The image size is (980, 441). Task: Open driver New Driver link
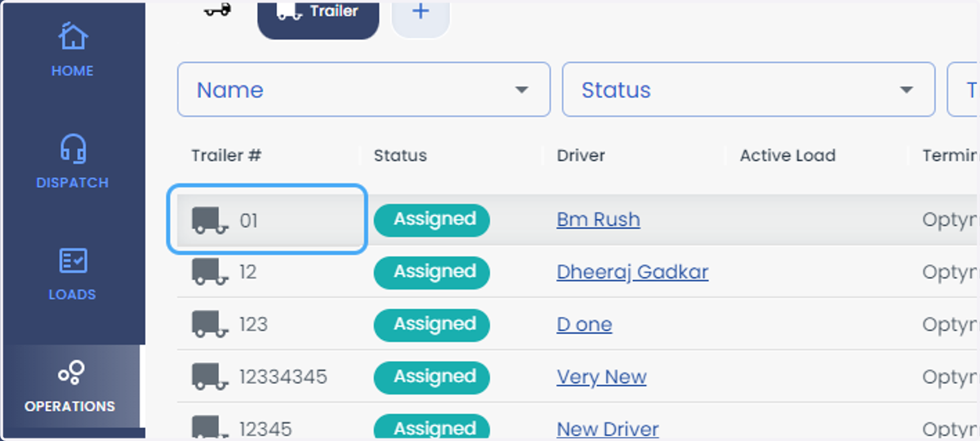(608, 429)
